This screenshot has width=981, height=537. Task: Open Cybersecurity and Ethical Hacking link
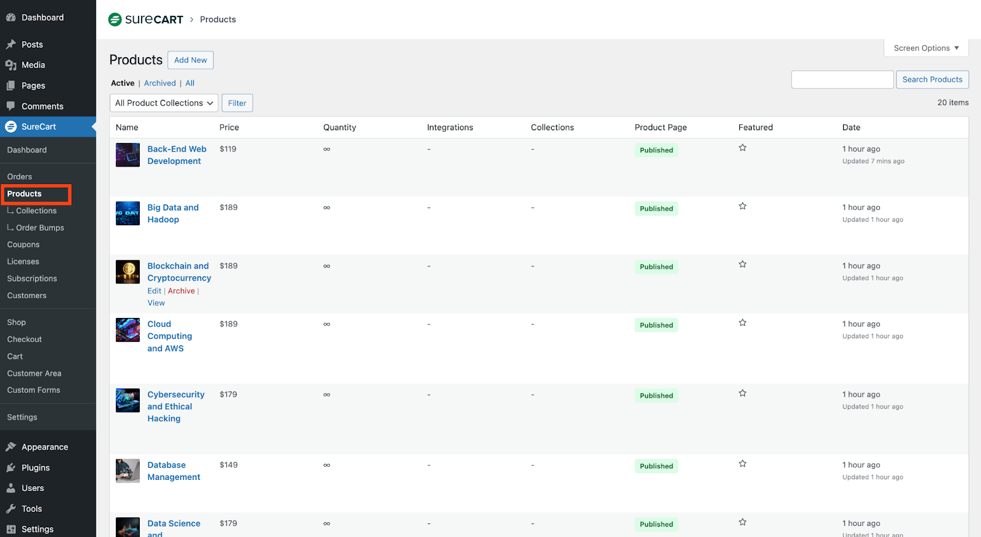tap(176, 407)
